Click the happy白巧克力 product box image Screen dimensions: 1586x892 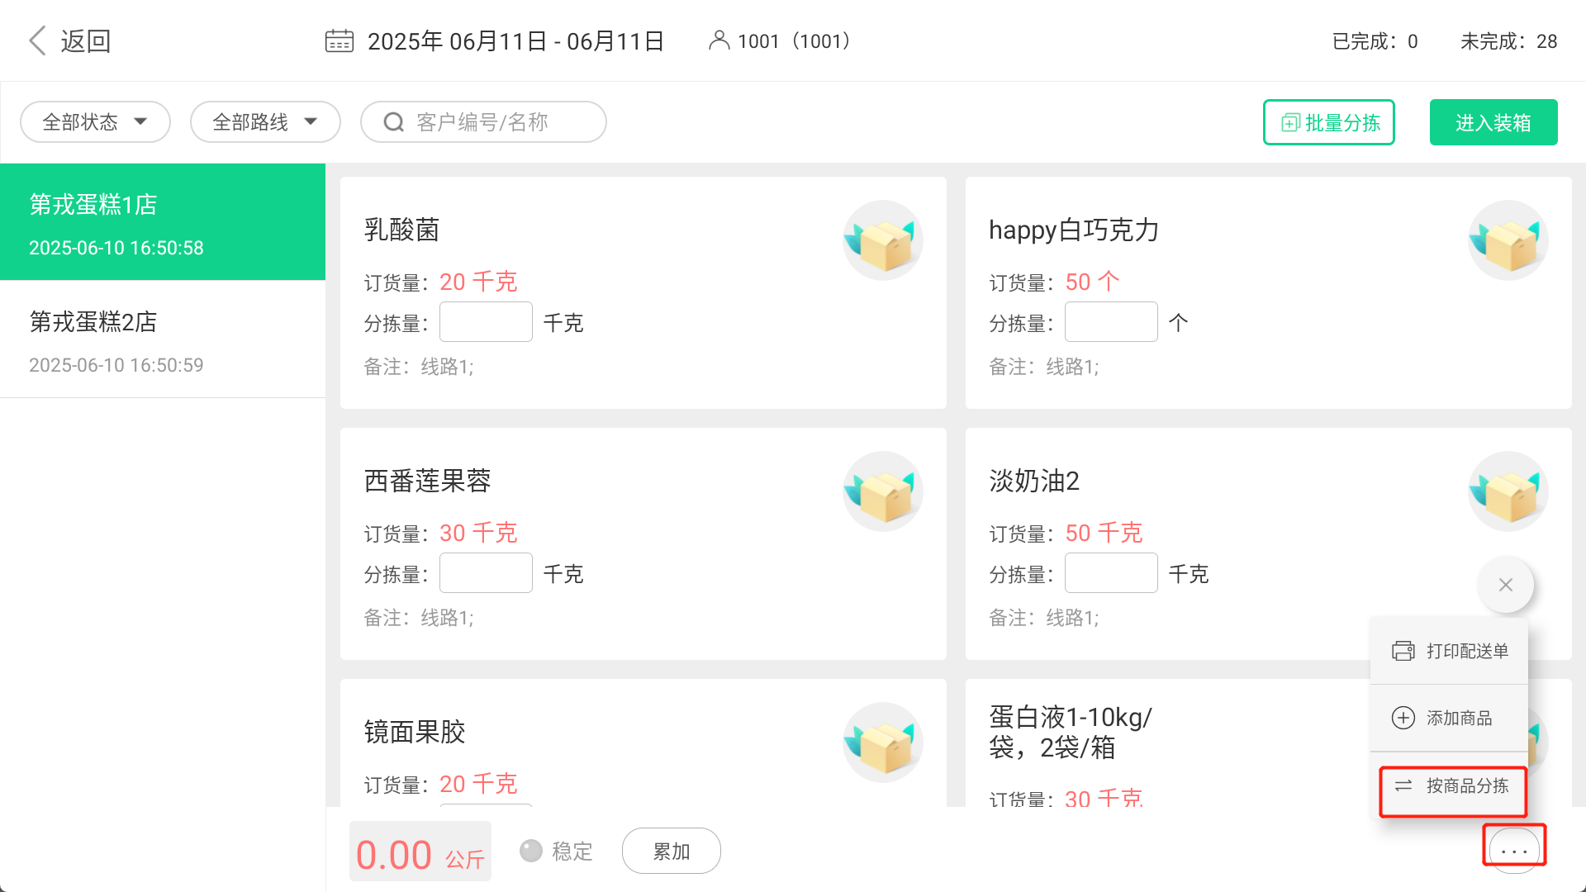[x=1508, y=240]
